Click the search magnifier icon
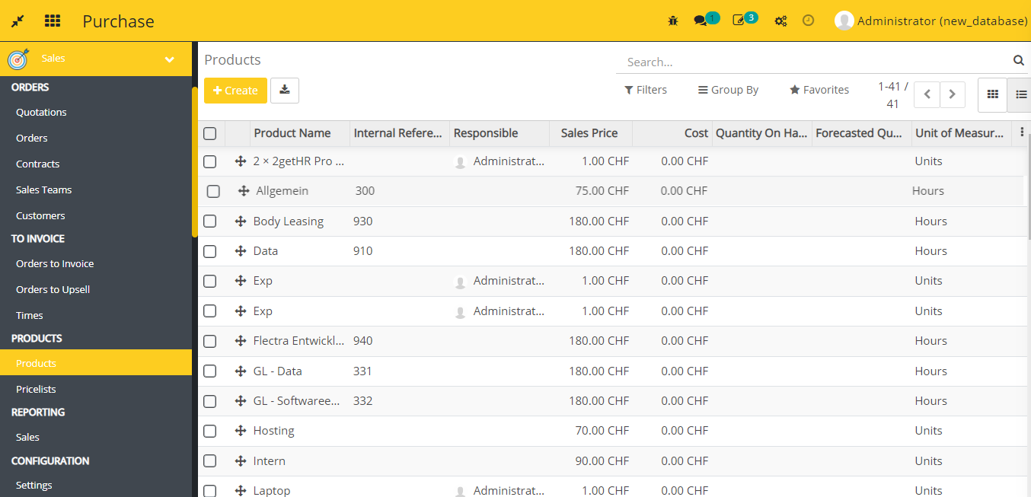 1018,61
